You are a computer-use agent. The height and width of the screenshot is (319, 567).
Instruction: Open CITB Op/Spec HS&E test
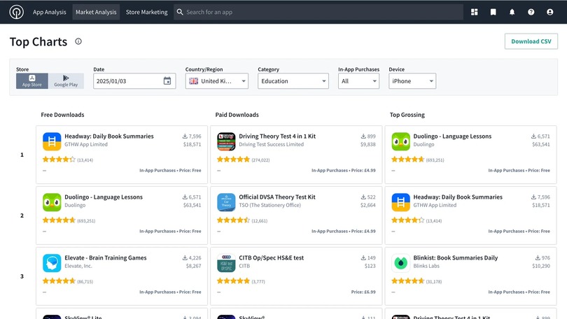click(x=271, y=257)
